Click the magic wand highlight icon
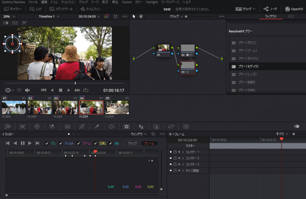This screenshot has width=306, height=199. click(x=24, y=23)
